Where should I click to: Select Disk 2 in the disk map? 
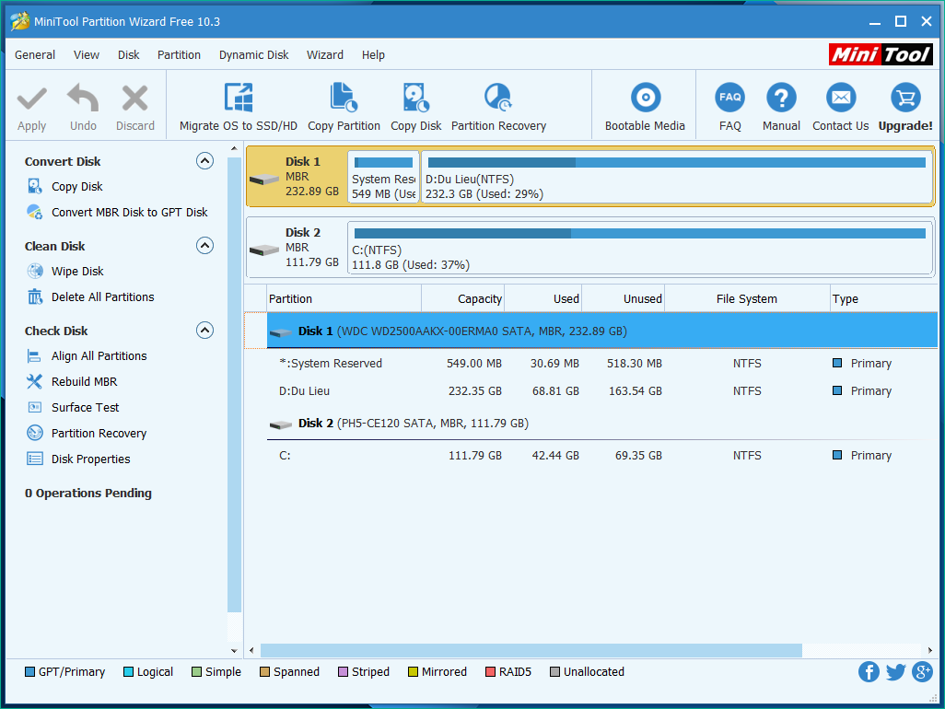297,248
